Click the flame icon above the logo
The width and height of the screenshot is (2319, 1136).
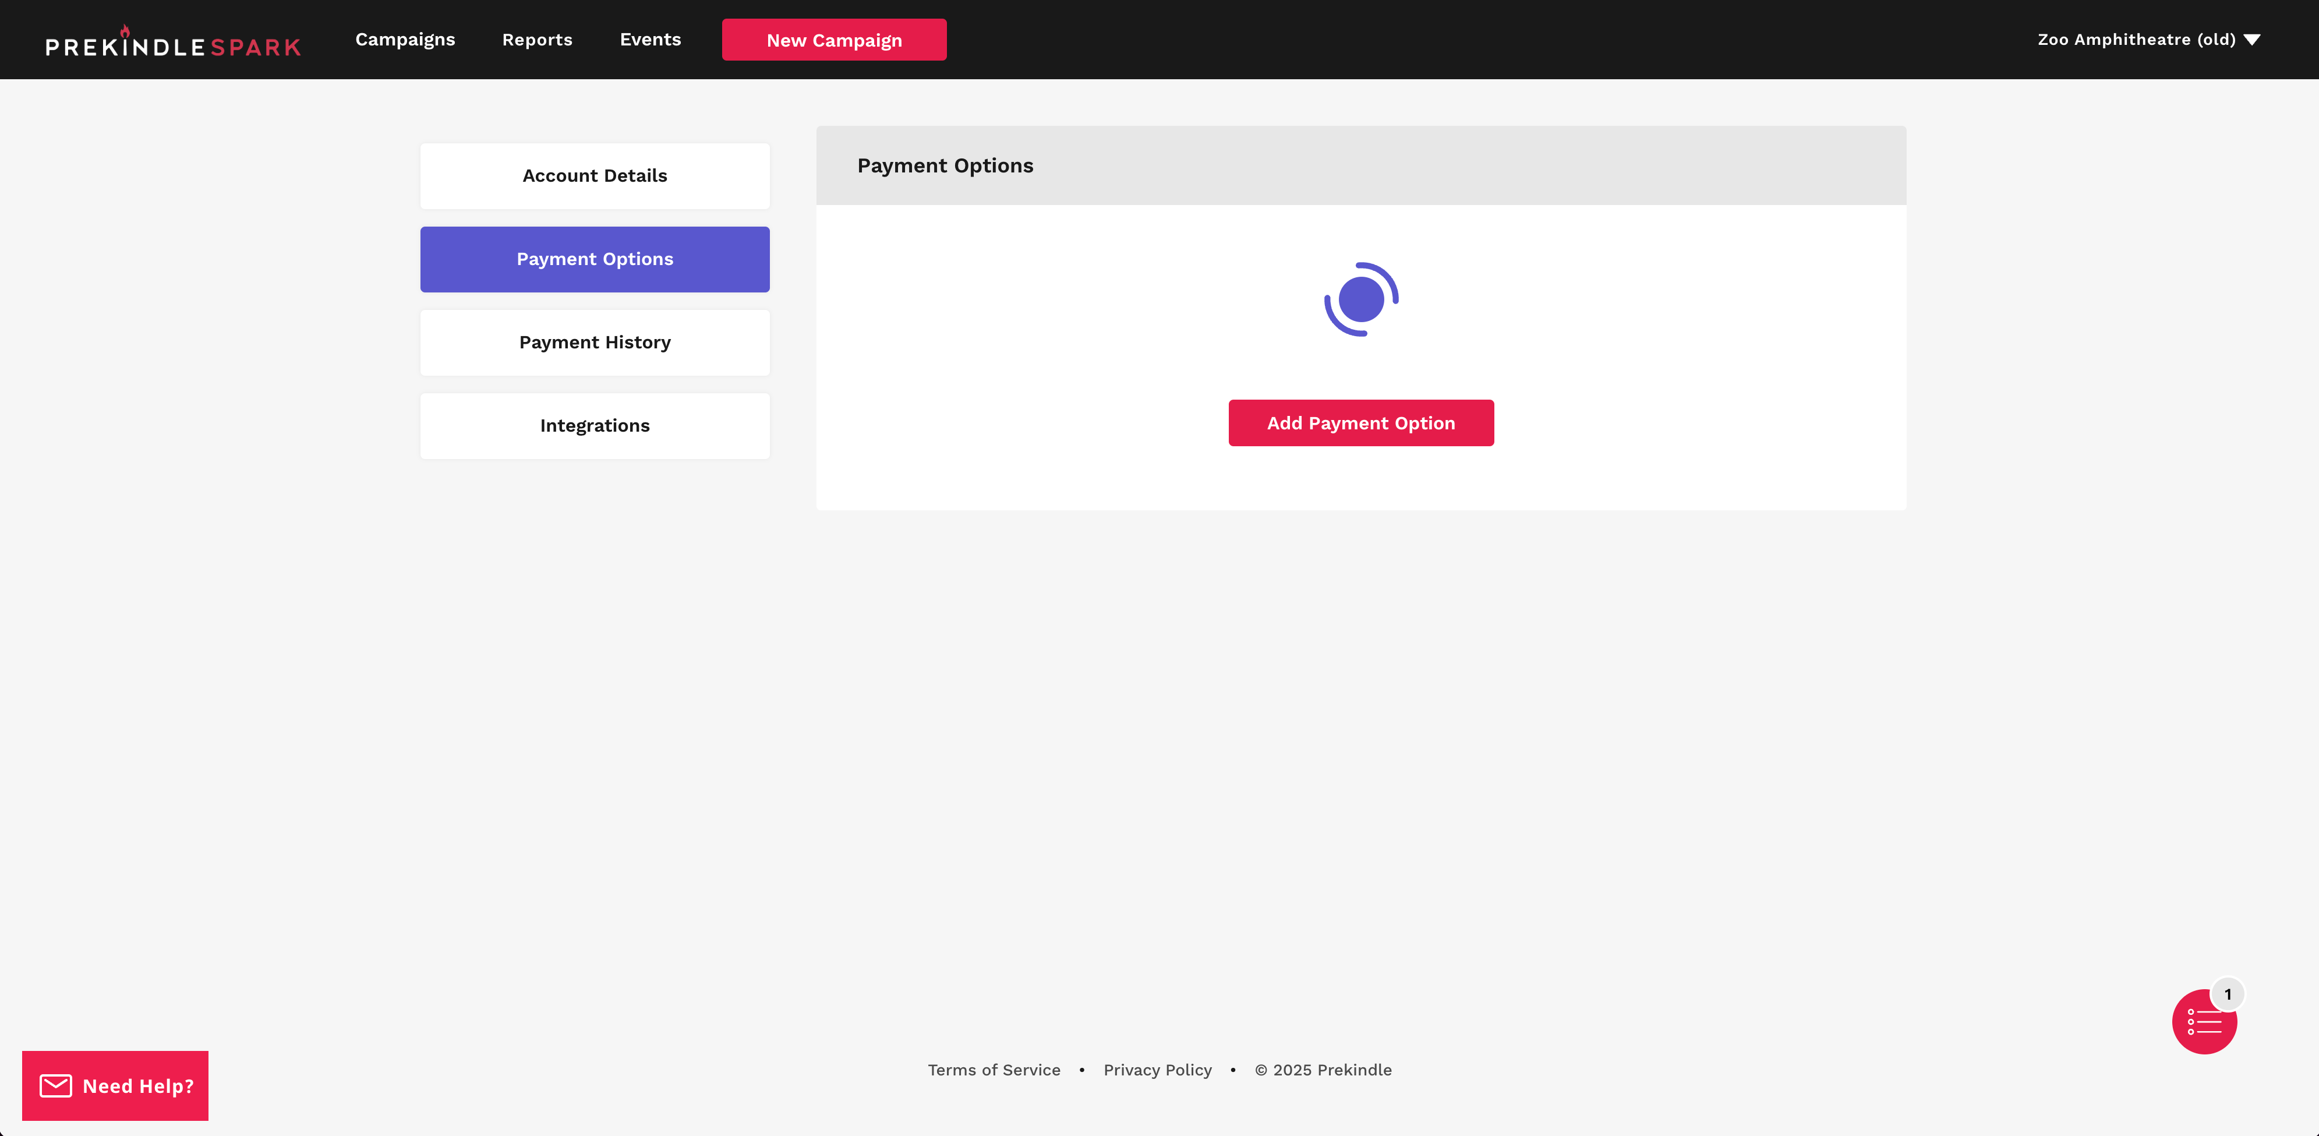click(125, 31)
